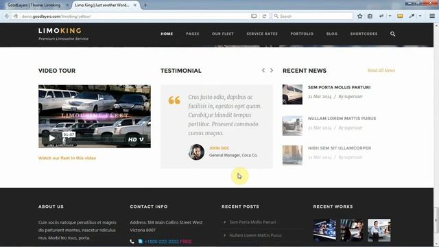The image size is (439, 247).
Task: Click footer recent post Nullam Lorem Mattis Purus
Action: 255,235
